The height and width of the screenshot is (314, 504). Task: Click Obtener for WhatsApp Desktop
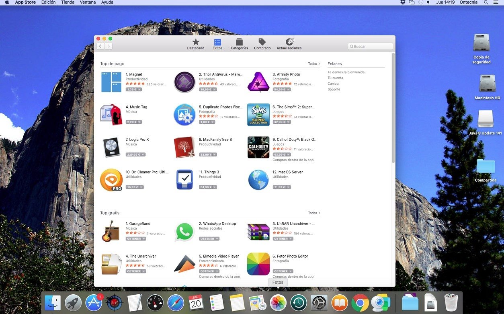209,238
